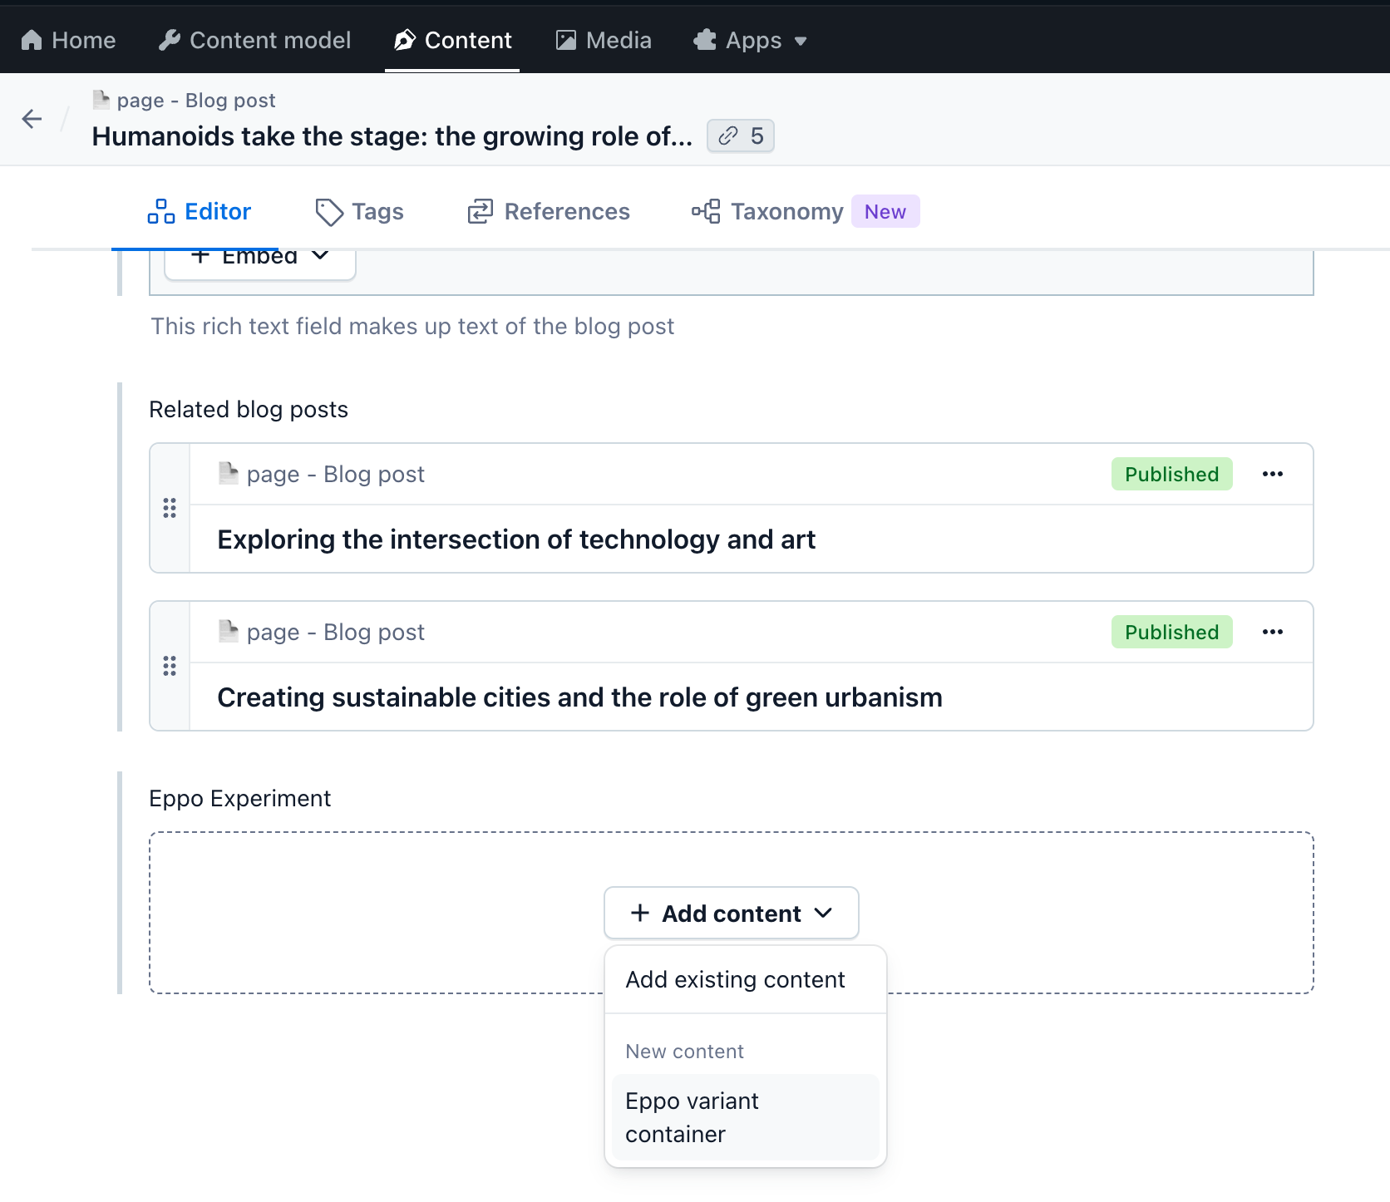Image resolution: width=1390 pixels, height=1202 pixels.
Task: Toggle the Add content dropdown
Action: point(731,913)
